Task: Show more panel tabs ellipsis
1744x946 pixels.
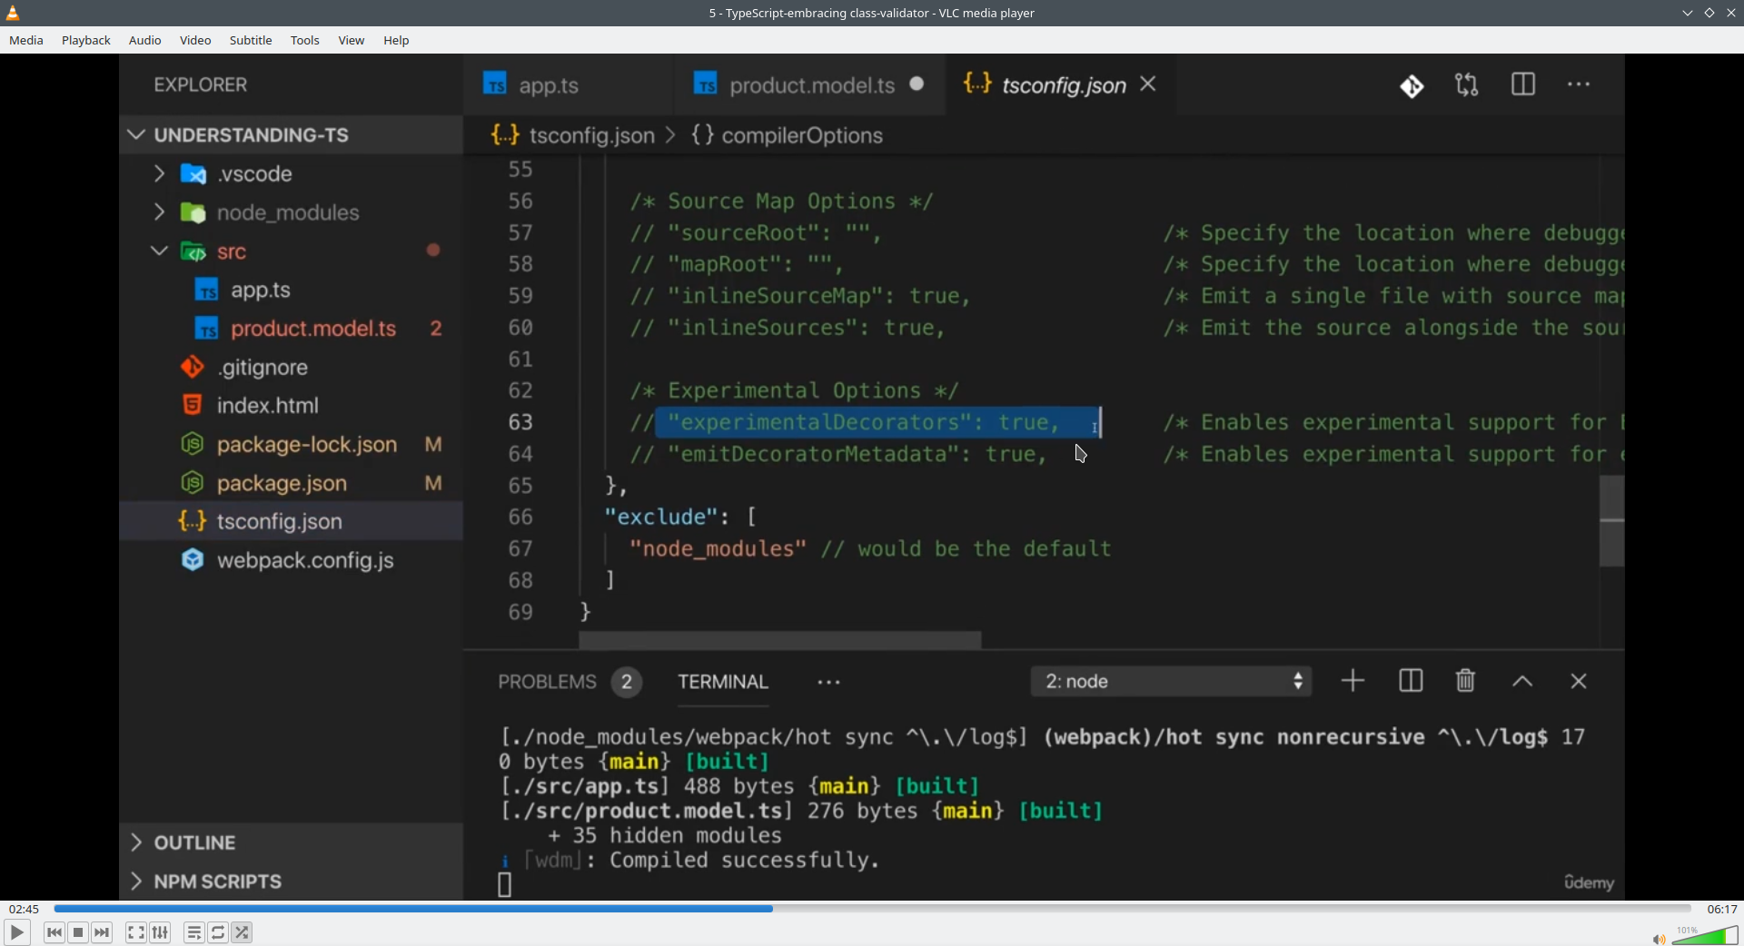Action: pos(828,683)
